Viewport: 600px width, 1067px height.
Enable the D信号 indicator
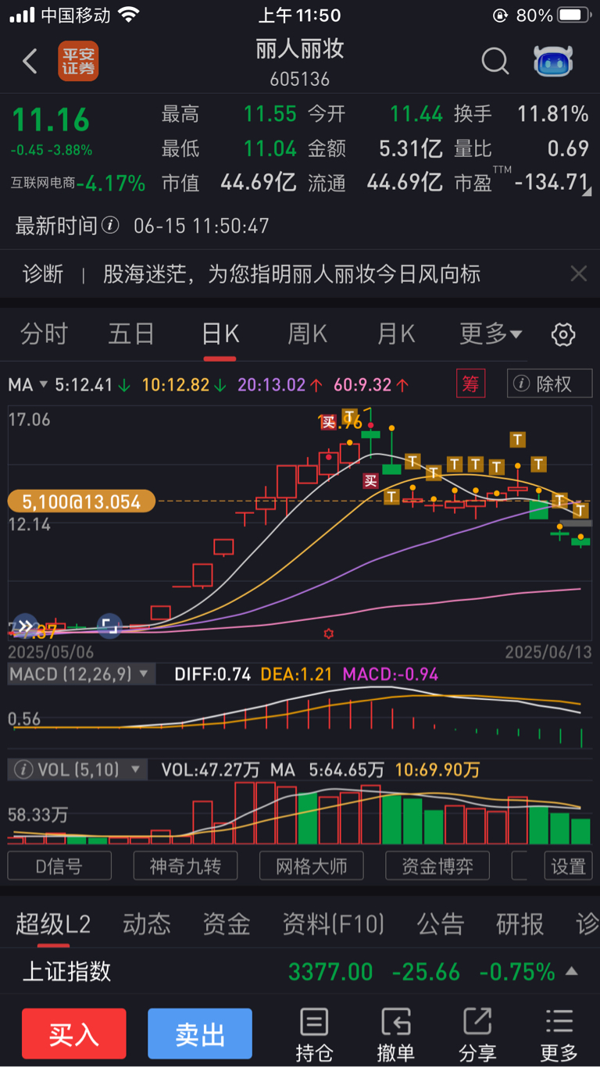[59, 865]
